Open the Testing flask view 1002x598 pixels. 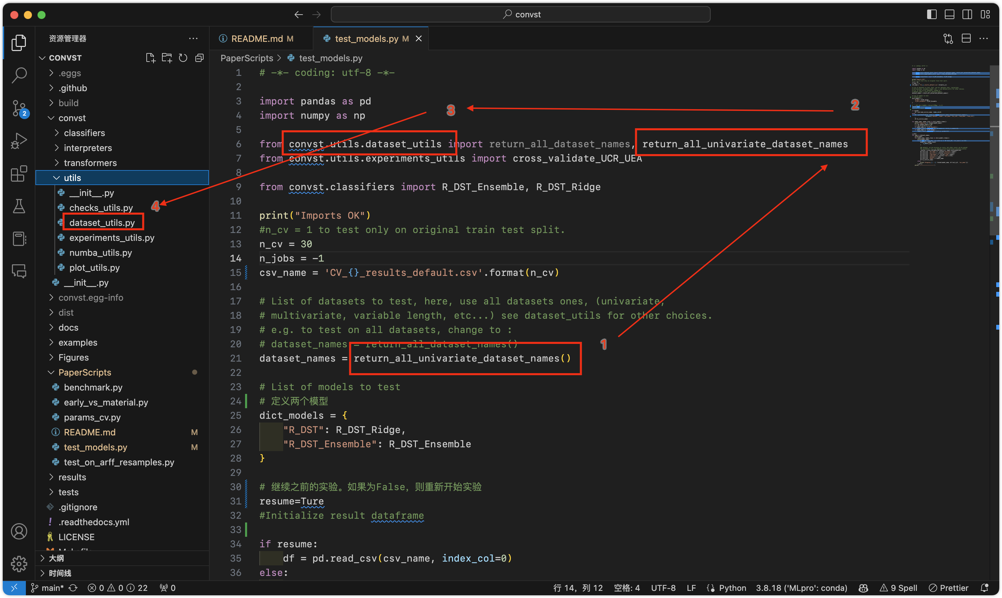click(18, 206)
